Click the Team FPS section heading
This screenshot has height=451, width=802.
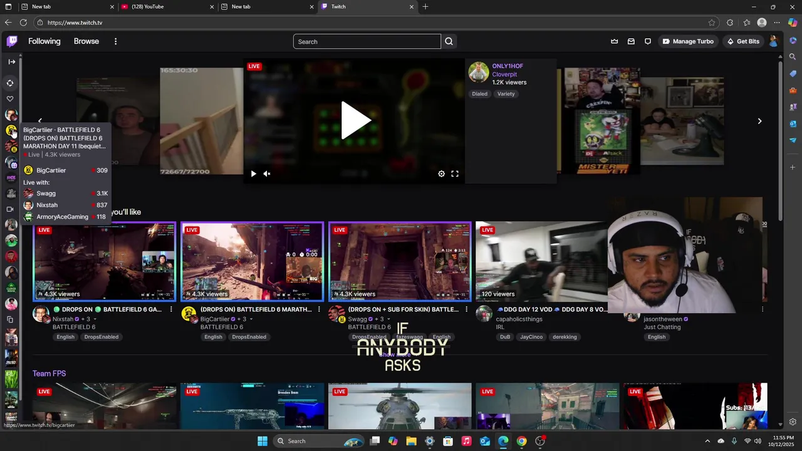tap(49, 373)
